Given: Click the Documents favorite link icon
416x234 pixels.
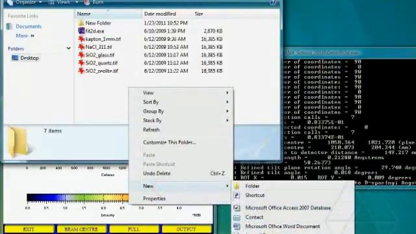Looking at the screenshot, I should 9,26.
